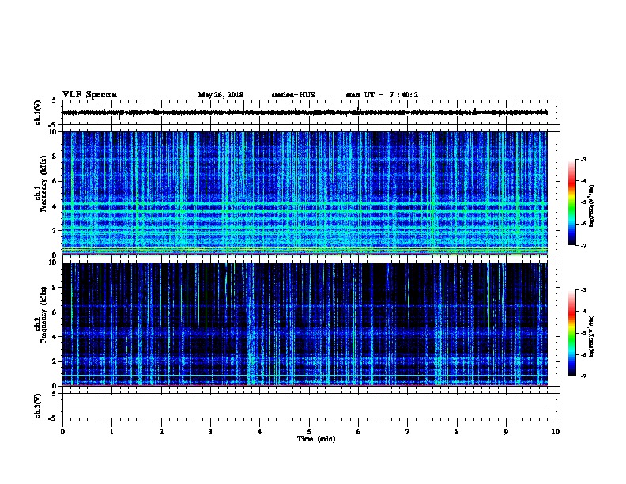Click the "Time (min)" axis label
The width and height of the screenshot is (626, 484).
click(316, 439)
